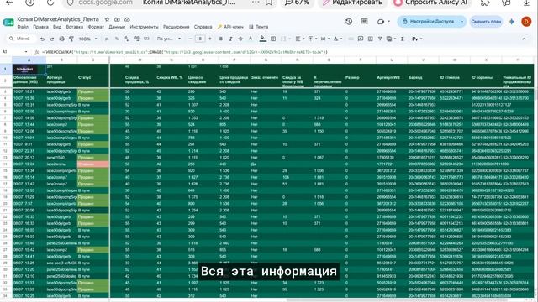
Task: Collapse the toolbar with the chevron
Action: click(x=525, y=39)
